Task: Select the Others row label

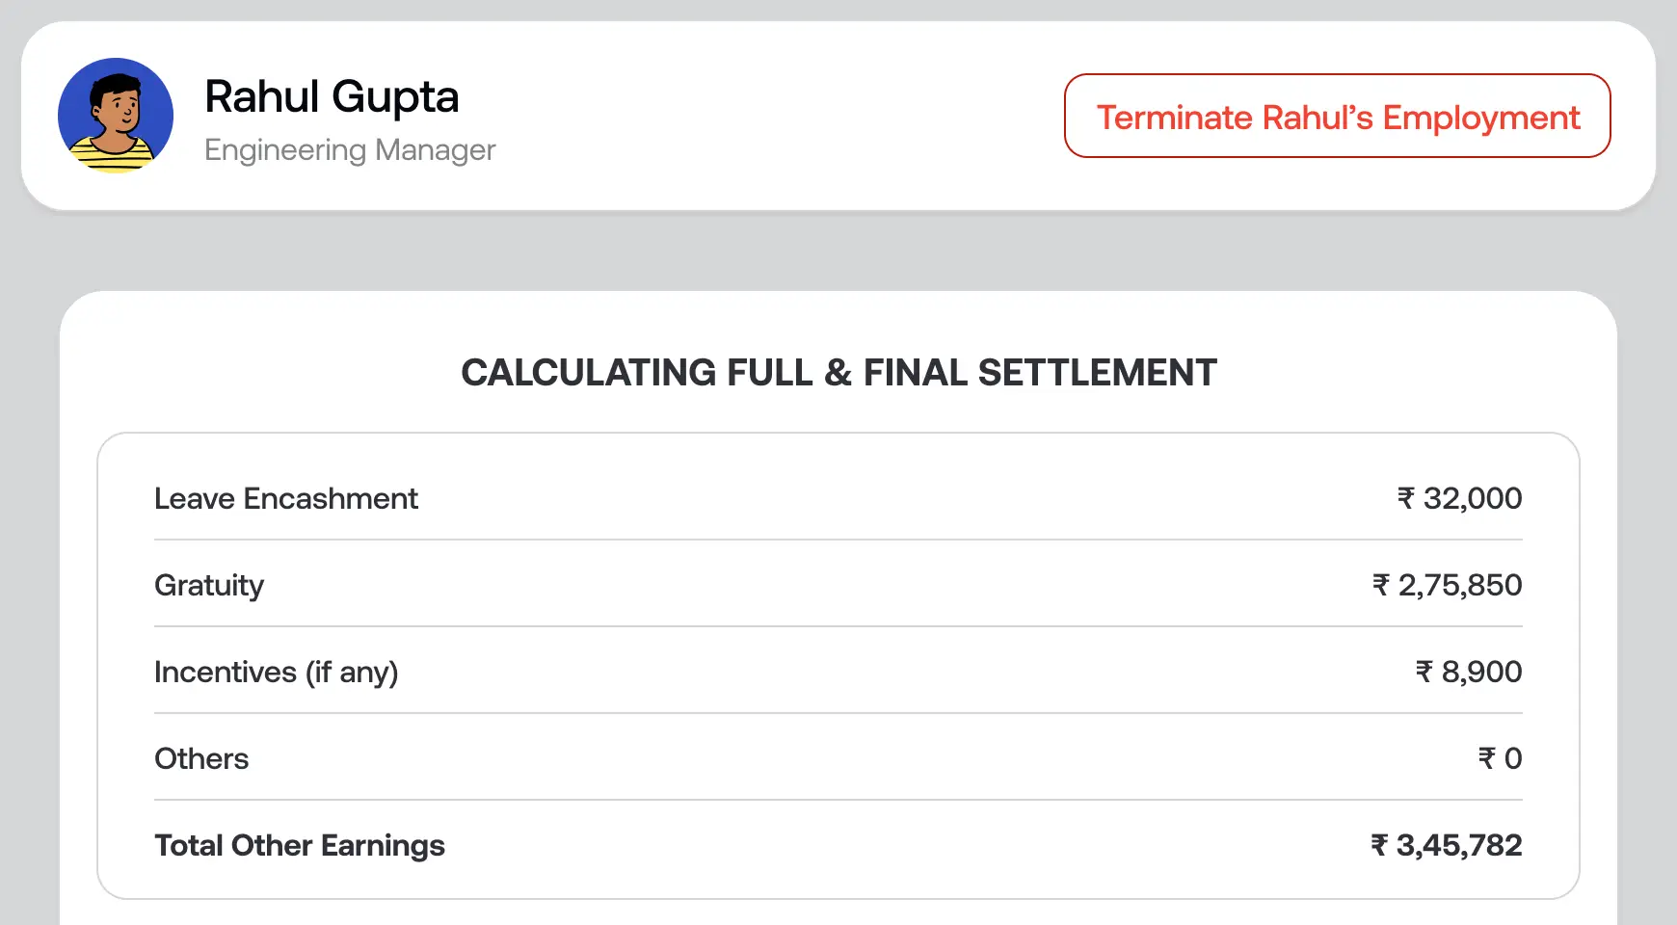Action: click(201, 759)
